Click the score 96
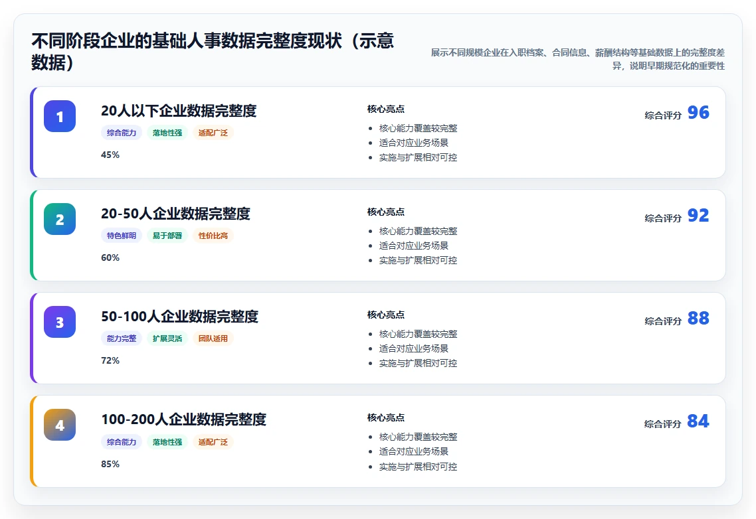Screen dimensions: 756x519 pyautogui.click(x=698, y=112)
